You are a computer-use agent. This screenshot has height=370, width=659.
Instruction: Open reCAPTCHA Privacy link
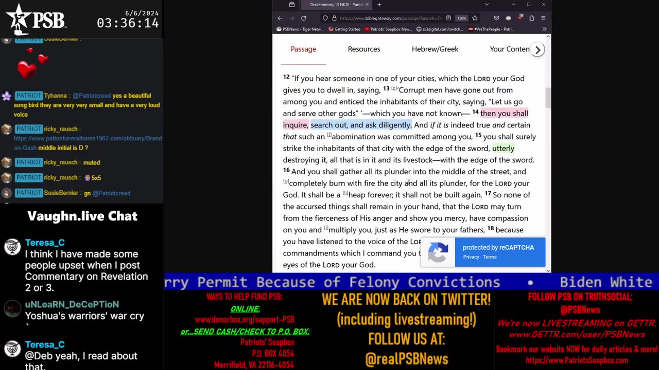coord(471,257)
